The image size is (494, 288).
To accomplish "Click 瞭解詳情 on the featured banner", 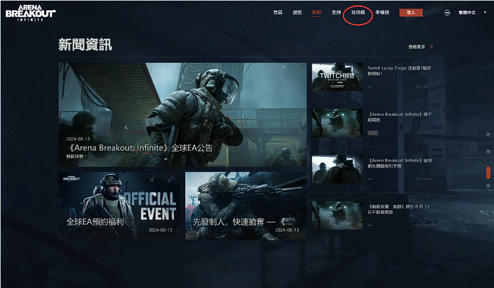I will 76,156.
